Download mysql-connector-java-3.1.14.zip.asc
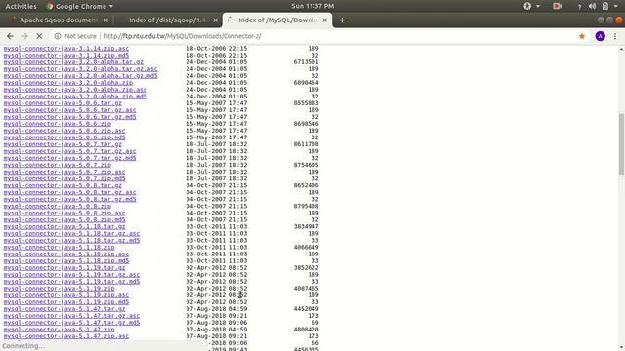 coord(66,48)
